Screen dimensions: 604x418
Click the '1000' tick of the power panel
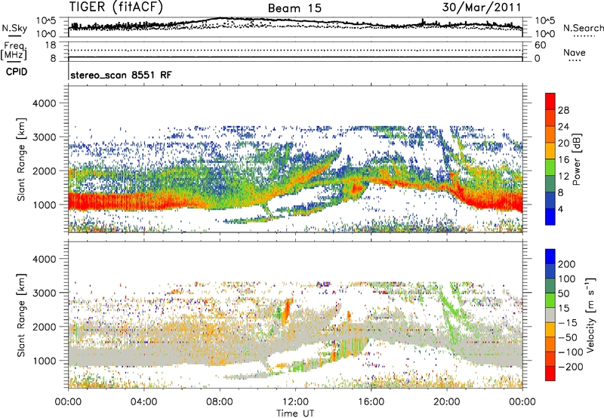tap(44, 204)
